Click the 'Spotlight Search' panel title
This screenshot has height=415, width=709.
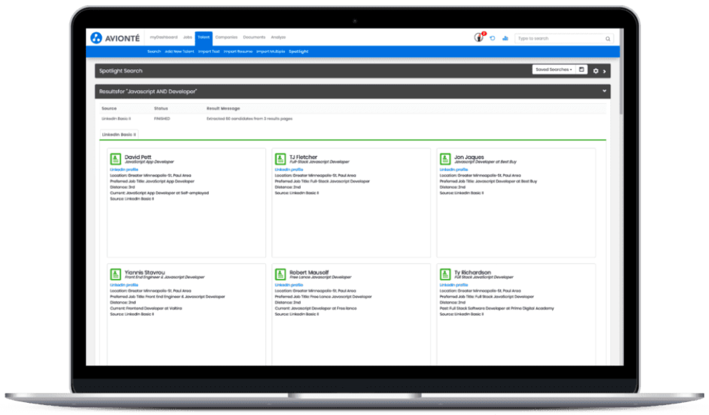[121, 71]
